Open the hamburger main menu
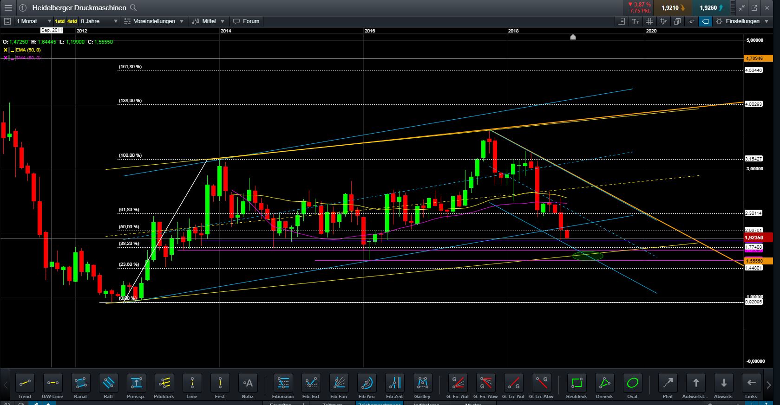The image size is (780, 405). (8, 8)
